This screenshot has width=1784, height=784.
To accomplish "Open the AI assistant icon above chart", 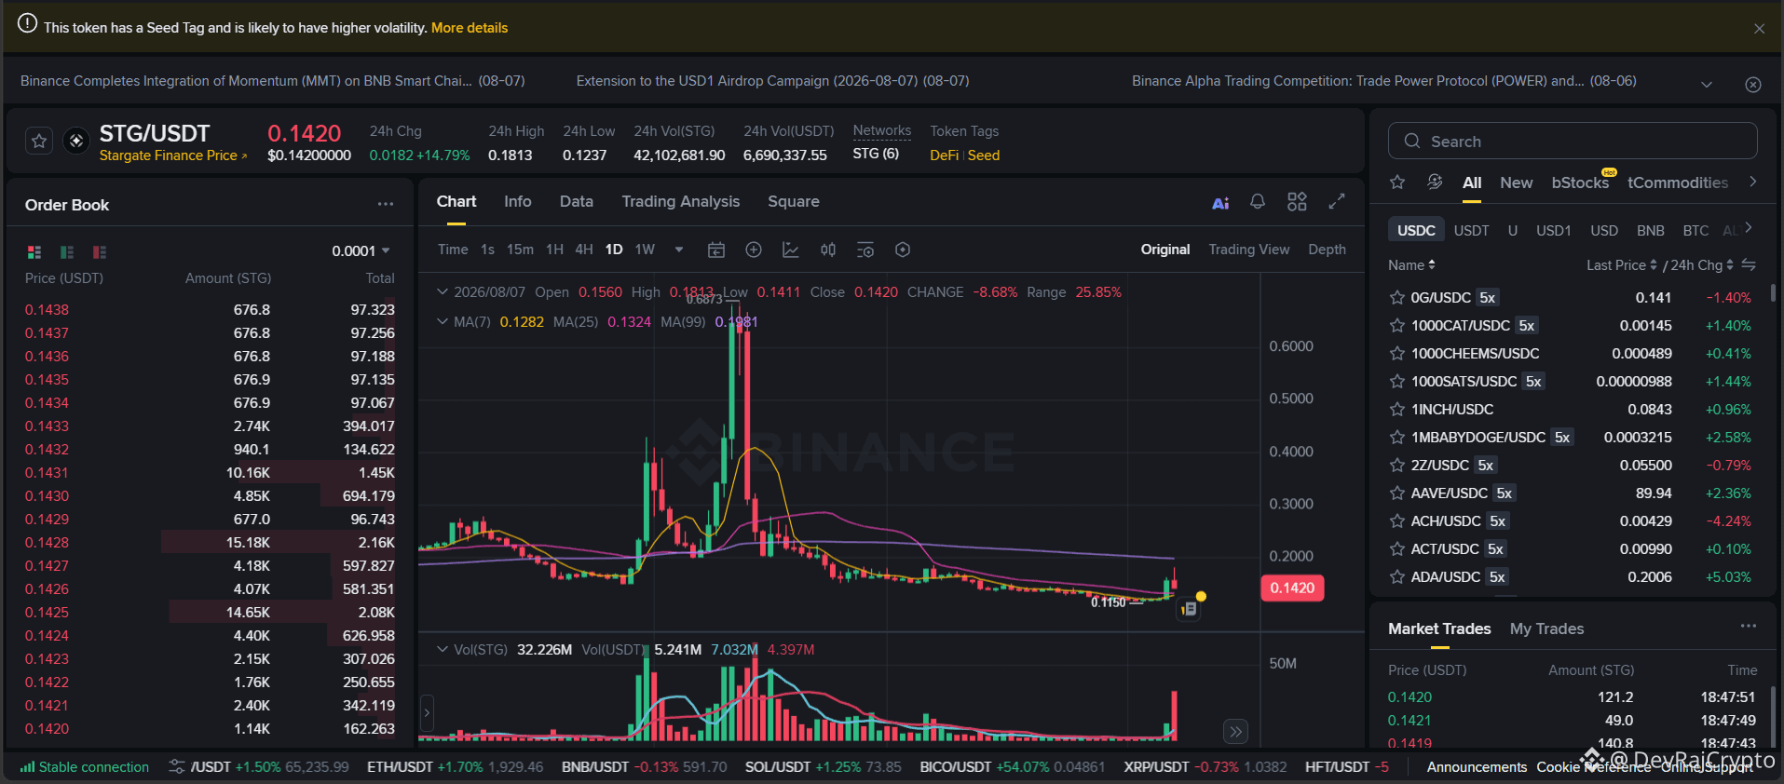I will [x=1220, y=202].
